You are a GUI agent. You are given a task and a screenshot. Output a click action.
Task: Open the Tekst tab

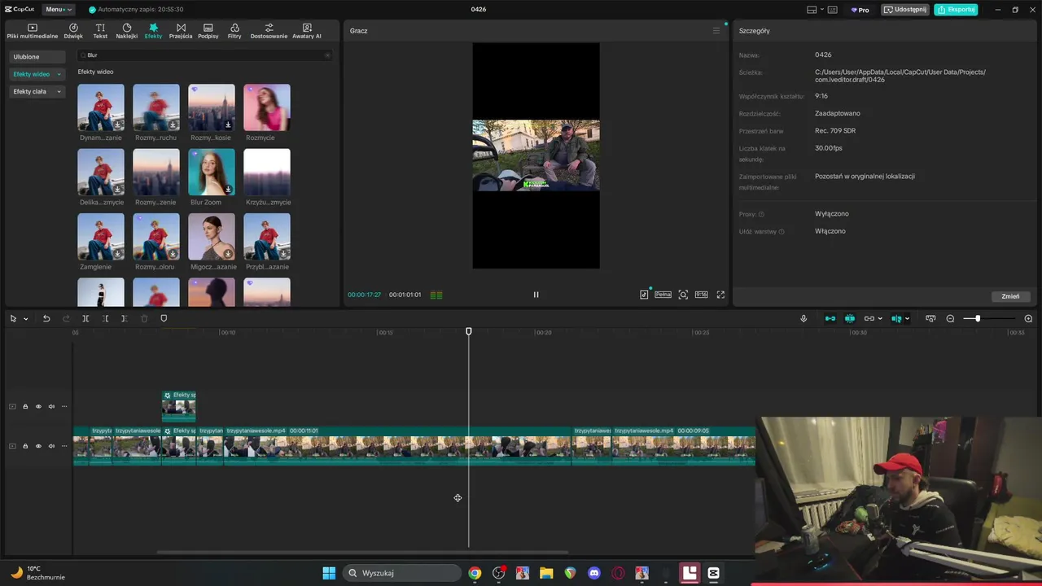pos(100,31)
